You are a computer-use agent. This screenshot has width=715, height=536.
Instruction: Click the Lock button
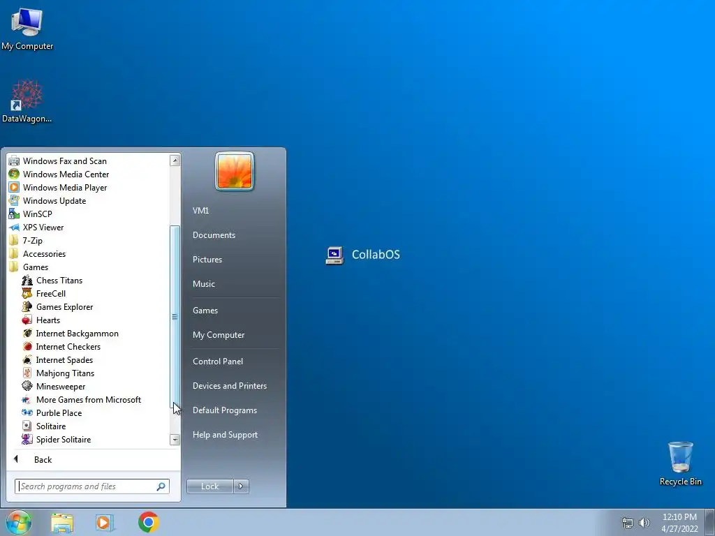click(x=209, y=486)
